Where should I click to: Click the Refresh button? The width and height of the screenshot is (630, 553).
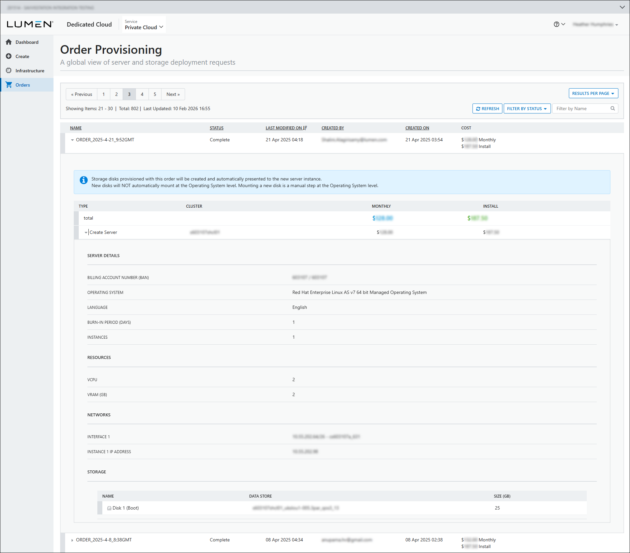487,109
